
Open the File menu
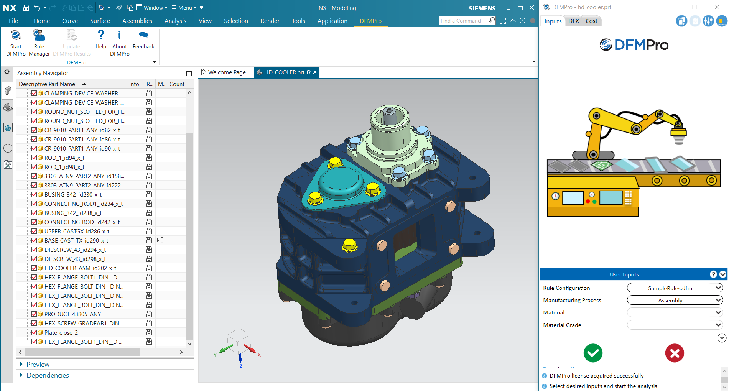tap(13, 21)
